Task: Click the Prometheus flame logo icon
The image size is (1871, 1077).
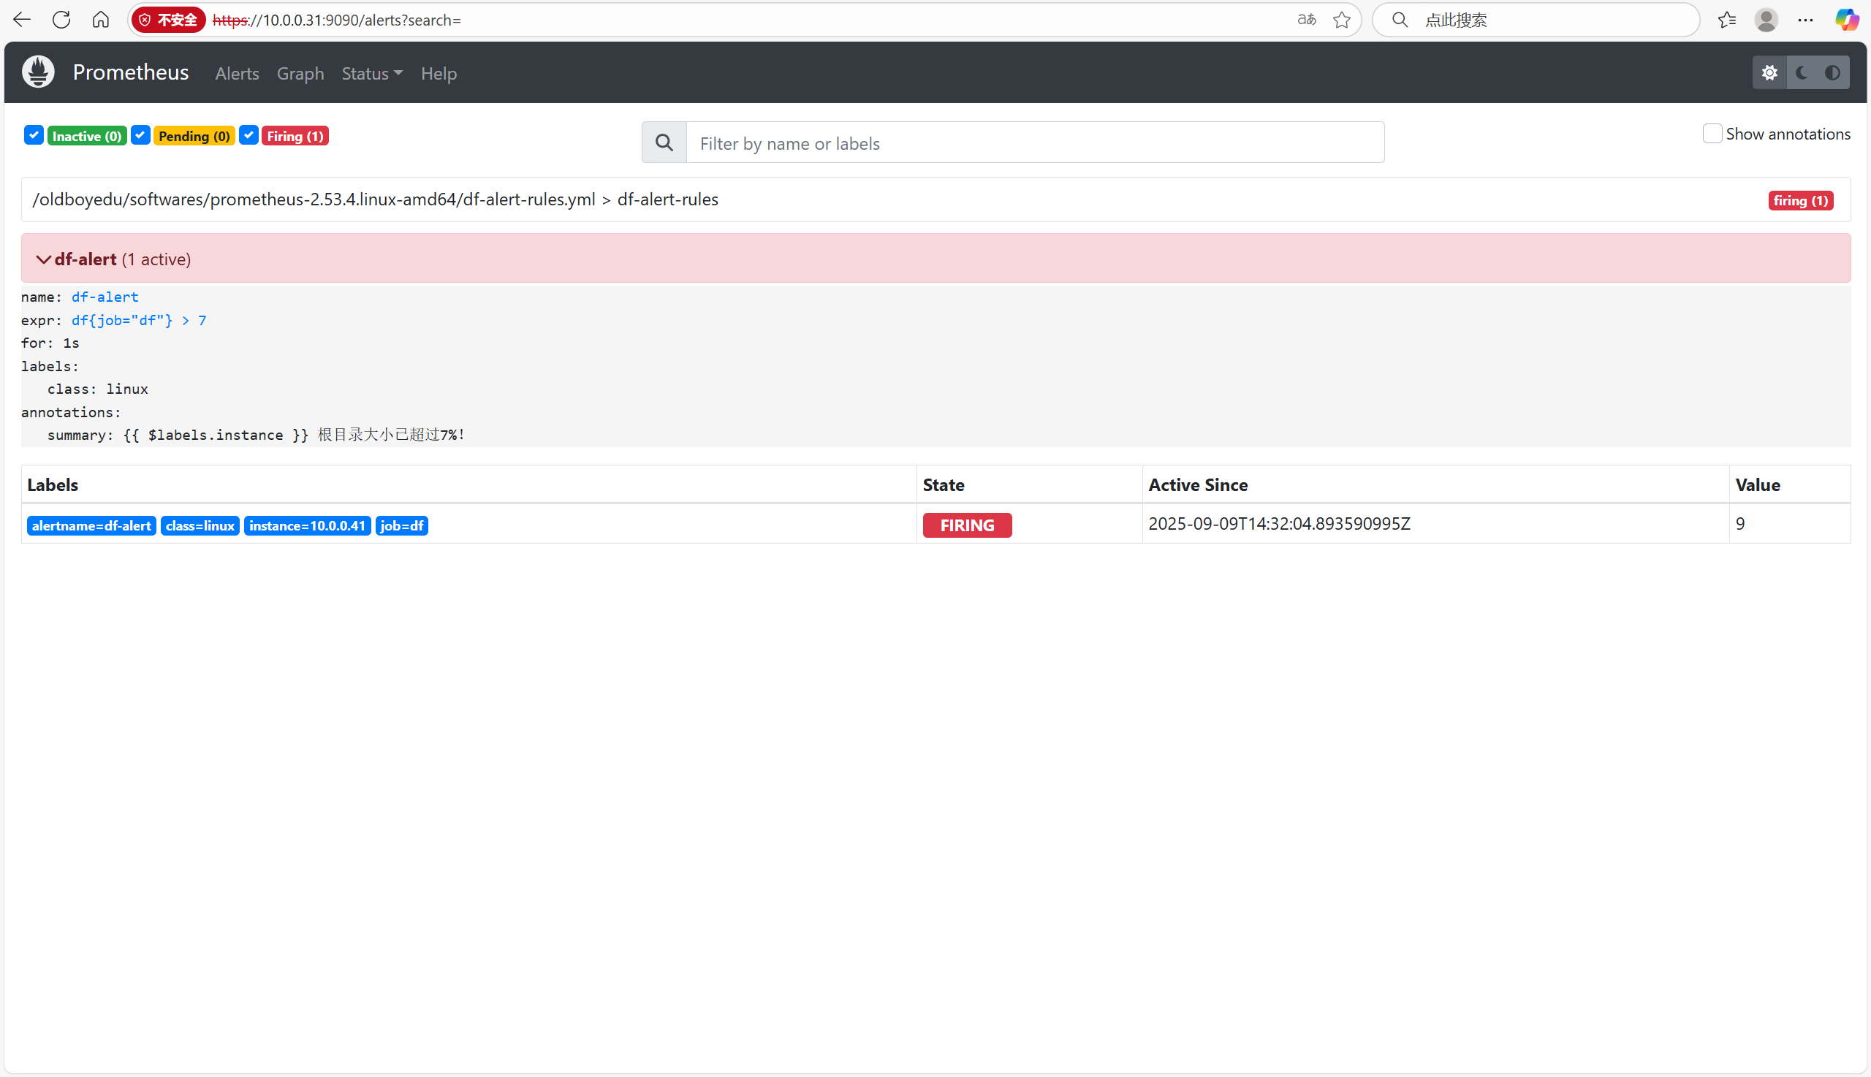Action: coord(39,72)
